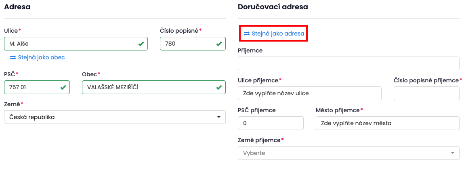Open the Země příjemce dropdown showing Vyberte

343,153
